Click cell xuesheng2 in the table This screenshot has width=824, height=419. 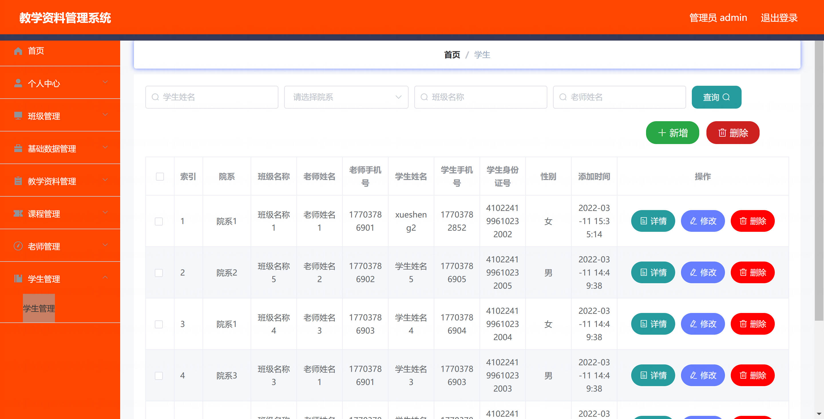tap(411, 221)
